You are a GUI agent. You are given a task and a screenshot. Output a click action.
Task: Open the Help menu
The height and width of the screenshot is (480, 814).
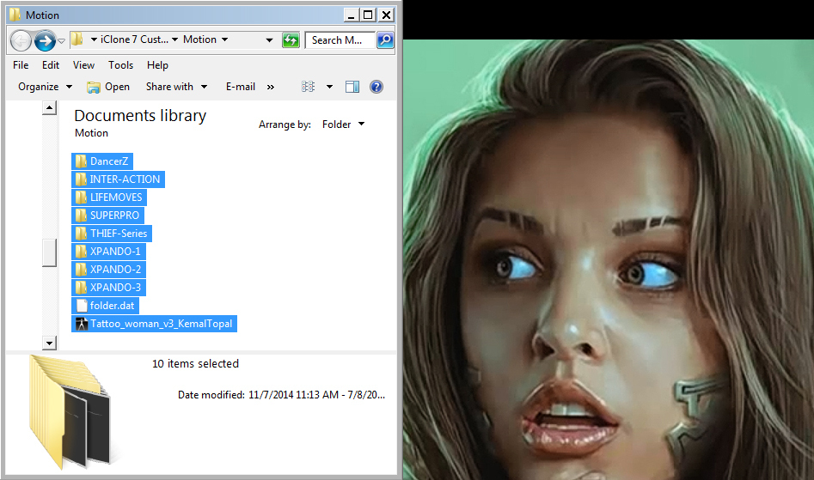pyautogui.click(x=157, y=64)
